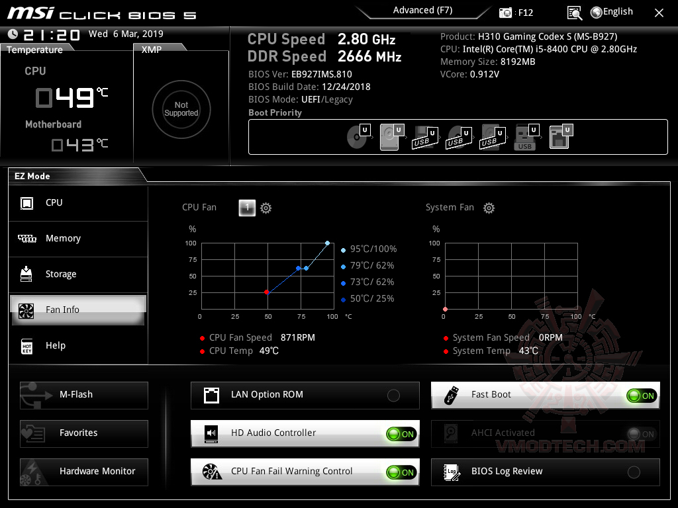The width and height of the screenshot is (678, 508).
Task: Select the USB key boot priority icon
Action: coord(526,138)
